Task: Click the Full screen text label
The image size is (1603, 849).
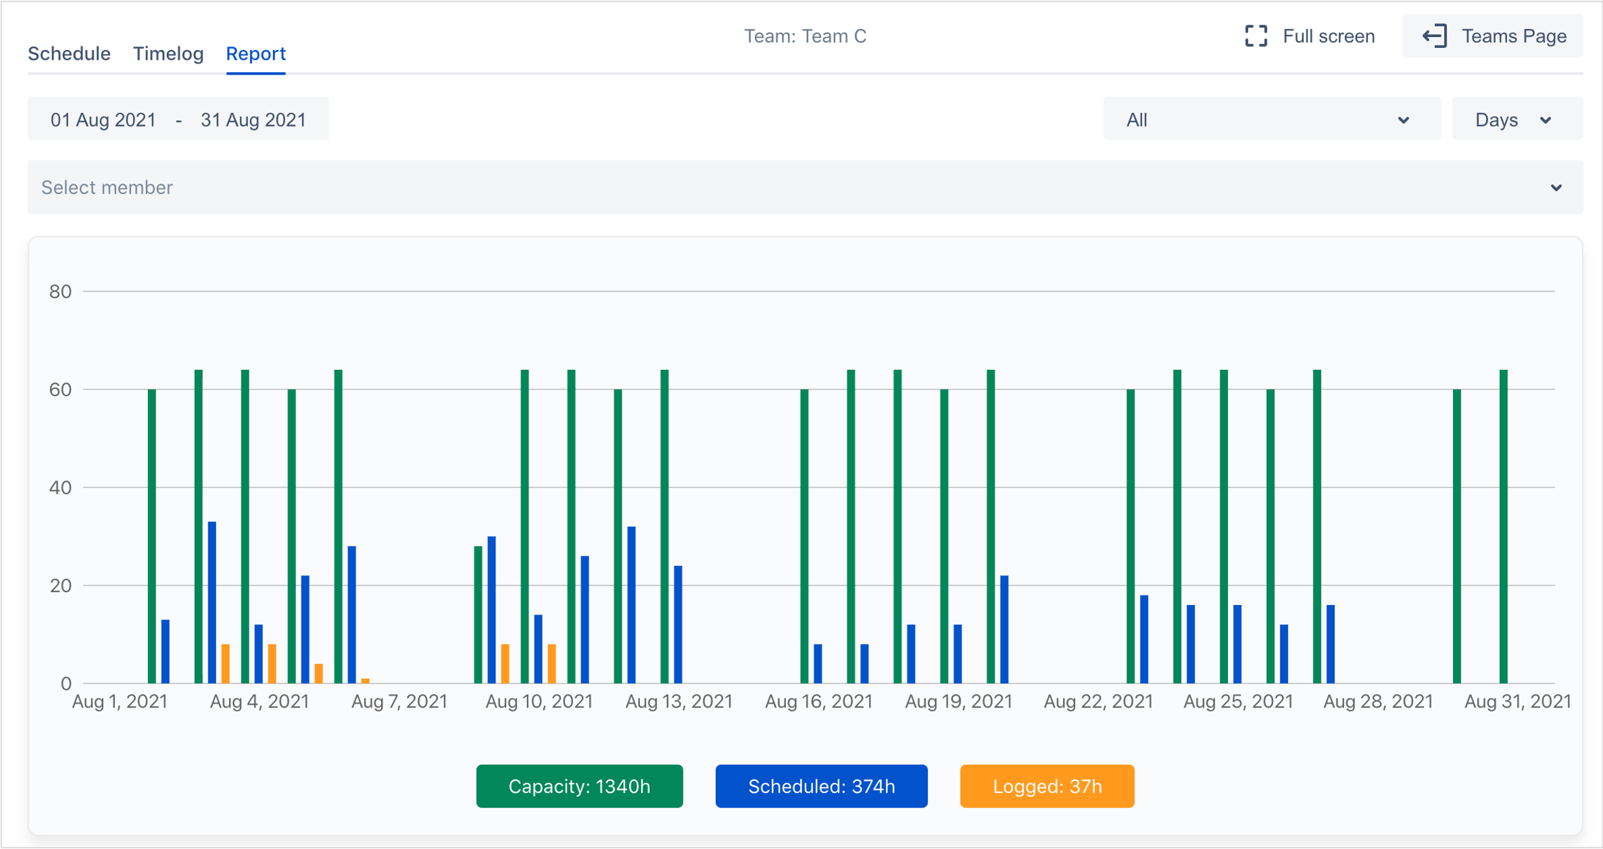Action: tap(1328, 36)
